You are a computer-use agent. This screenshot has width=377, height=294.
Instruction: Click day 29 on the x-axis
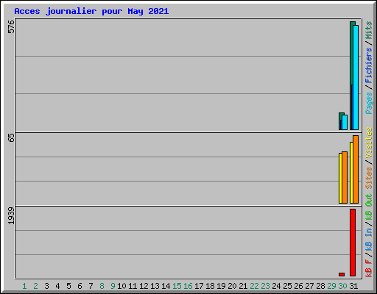(331, 286)
